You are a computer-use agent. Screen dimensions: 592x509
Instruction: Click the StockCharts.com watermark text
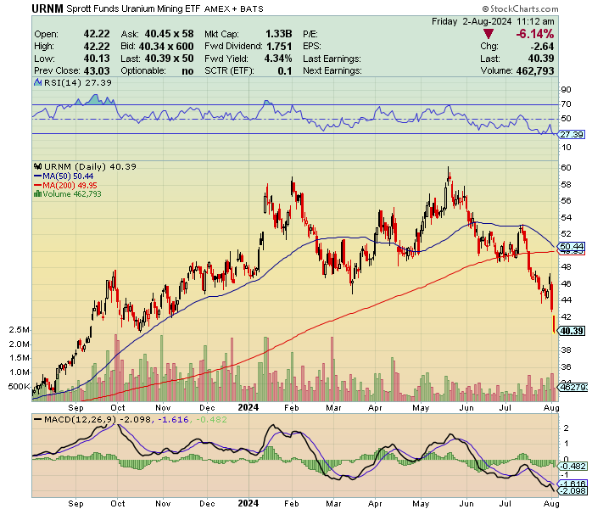tap(520, 8)
